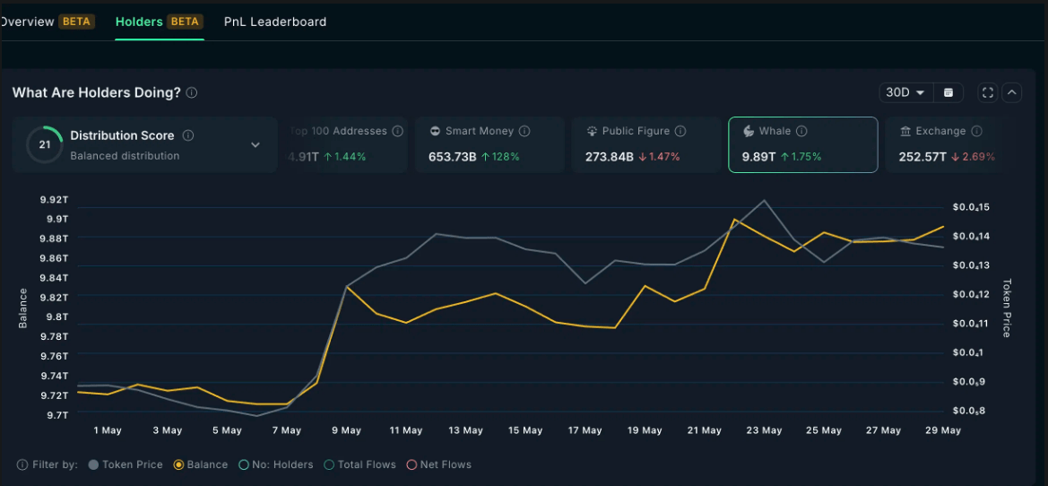Enter fullscreen chart view
Viewport: 1048px width, 486px height.
click(987, 92)
